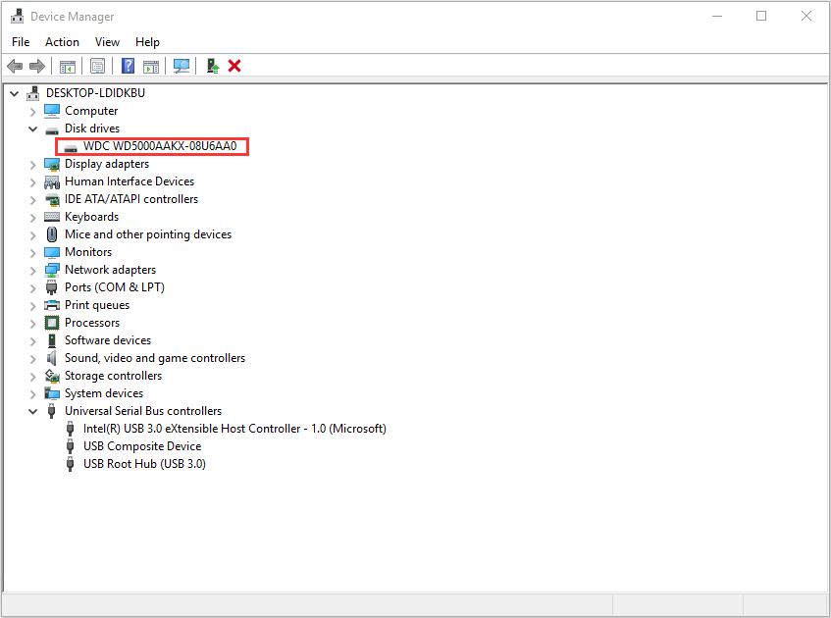Select the USB Composite Device entry

click(142, 446)
